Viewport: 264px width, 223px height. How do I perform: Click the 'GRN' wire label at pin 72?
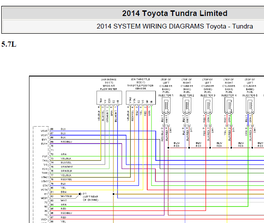(64, 154)
